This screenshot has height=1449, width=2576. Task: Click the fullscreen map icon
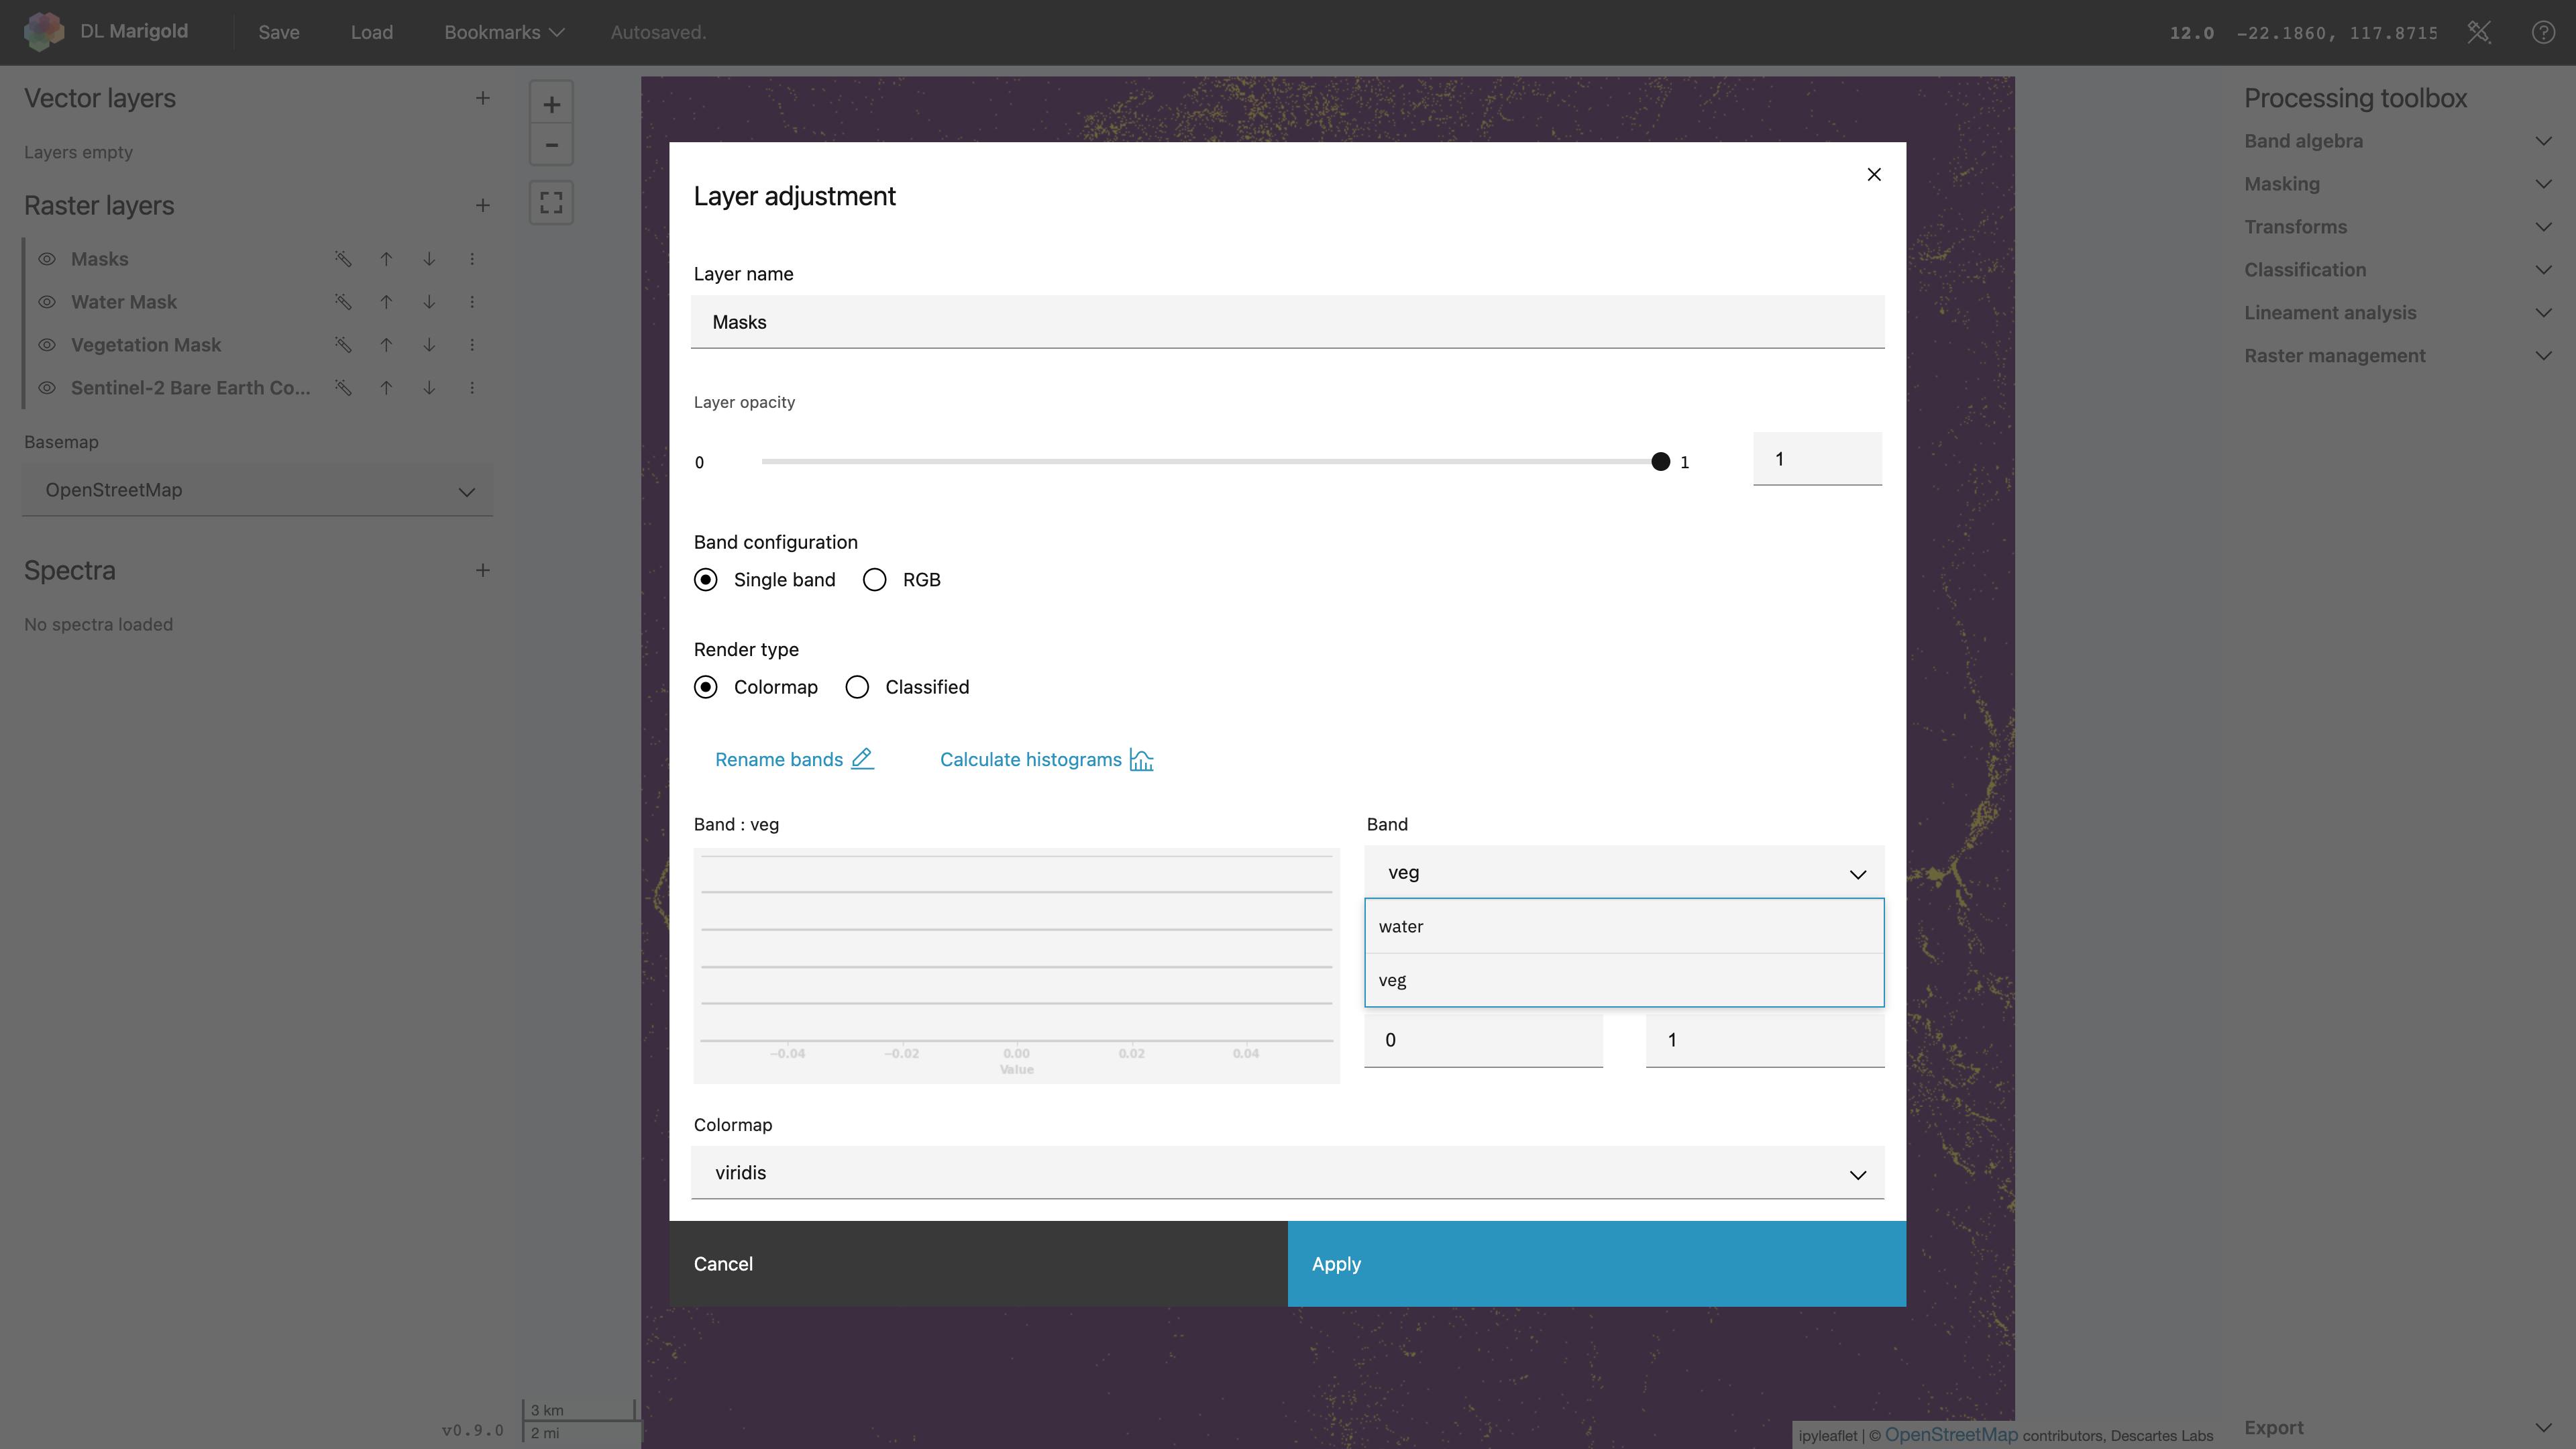551,203
